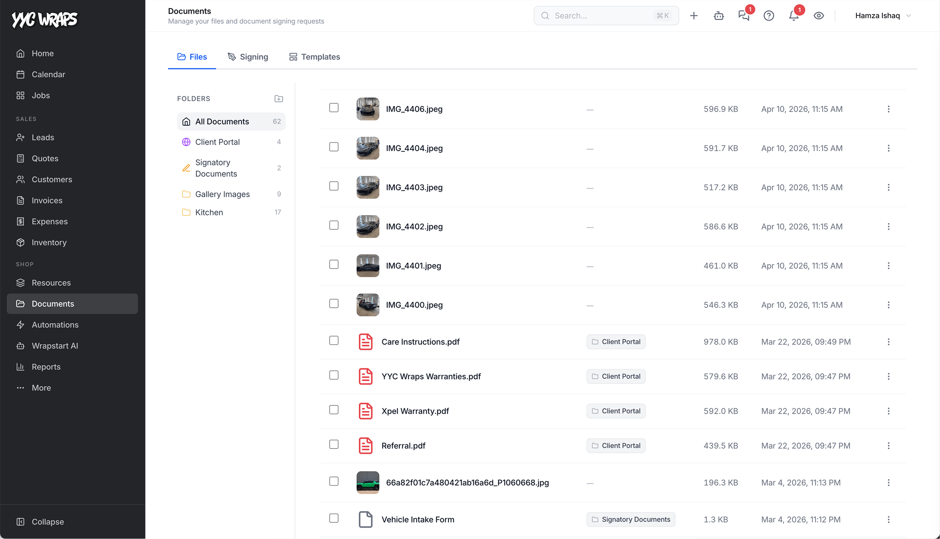Open the three-dot menu for IMG_4406.jpeg

[889, 109]
